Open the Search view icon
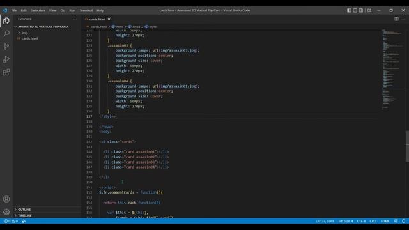 [6, 34]
